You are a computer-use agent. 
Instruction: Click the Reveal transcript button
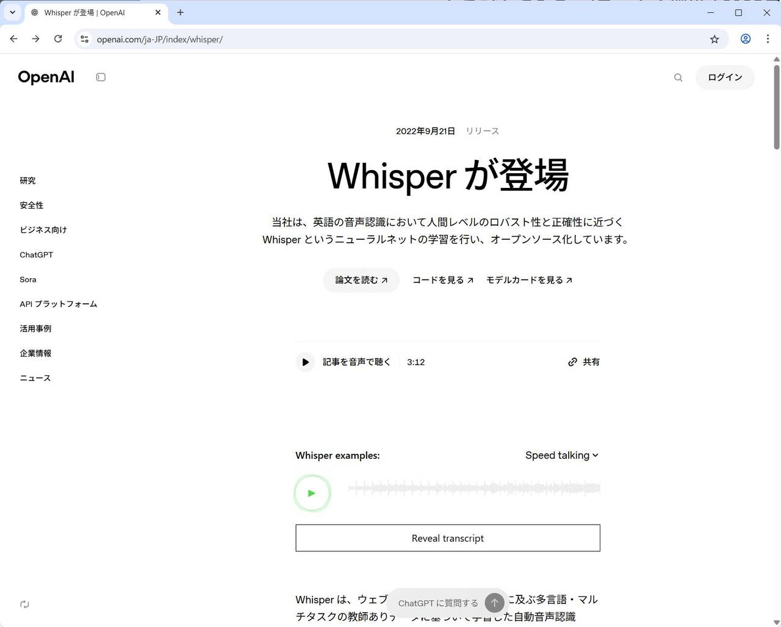coord(448,538)
